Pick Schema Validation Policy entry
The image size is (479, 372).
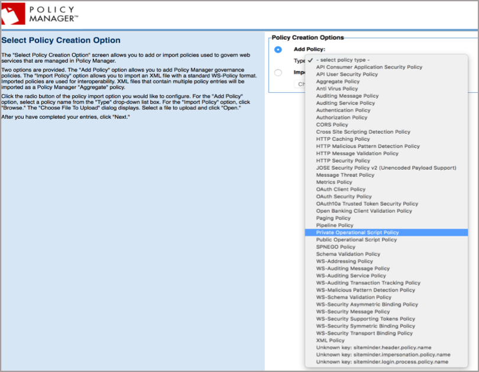[x=348, y=254]
